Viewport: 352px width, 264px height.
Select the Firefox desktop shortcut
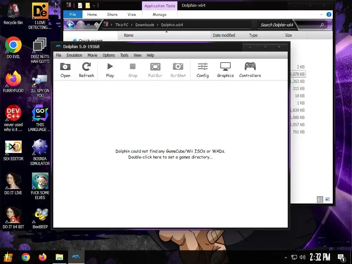tap(13, 82)
